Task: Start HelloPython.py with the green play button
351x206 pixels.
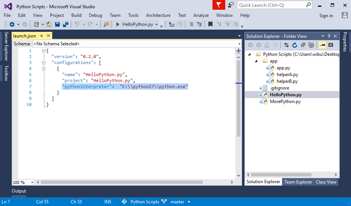Action: tap(118, 24)
